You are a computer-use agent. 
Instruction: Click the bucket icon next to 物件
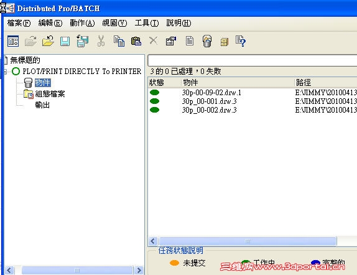point(28,83)
